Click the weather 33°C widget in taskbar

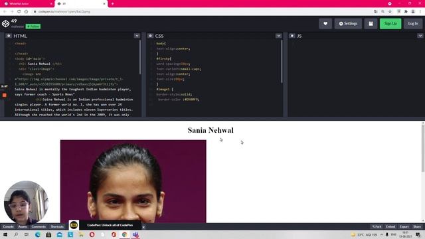tap(364, 234)
